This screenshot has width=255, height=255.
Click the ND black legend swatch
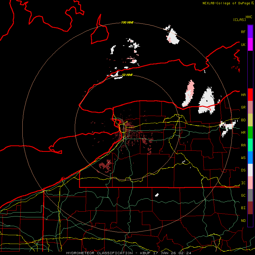[250, 220]
